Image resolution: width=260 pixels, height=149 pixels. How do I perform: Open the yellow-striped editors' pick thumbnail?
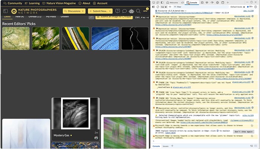coord(75,38)
